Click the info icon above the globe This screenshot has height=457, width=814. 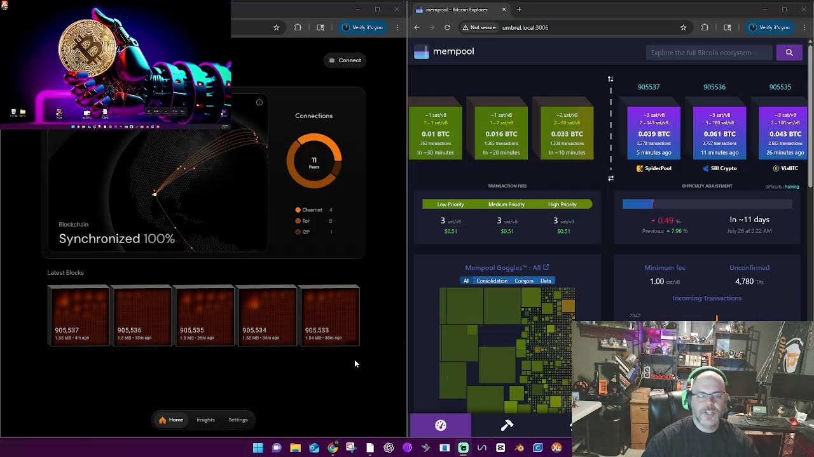(259, 102)
